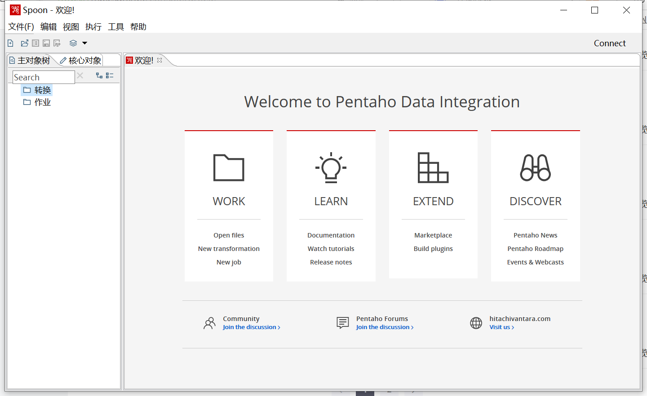647x396 pixels.
Task: Click the EXTEND heading
Action: pyautogui.click(x=433, y=201)
